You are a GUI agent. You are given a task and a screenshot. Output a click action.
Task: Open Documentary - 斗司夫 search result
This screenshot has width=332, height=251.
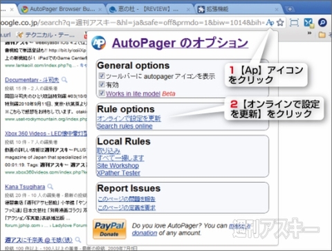coord(32,80)
